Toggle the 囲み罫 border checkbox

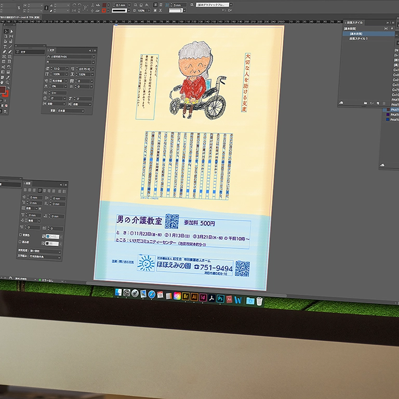(x=20, y=241)
